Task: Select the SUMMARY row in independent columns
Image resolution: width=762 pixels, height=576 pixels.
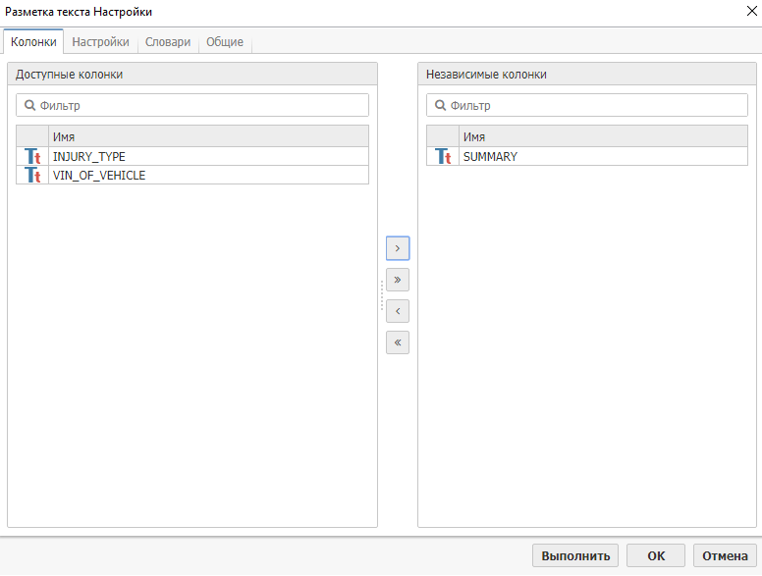Action: pyautogui.click(x=601, y=157)
